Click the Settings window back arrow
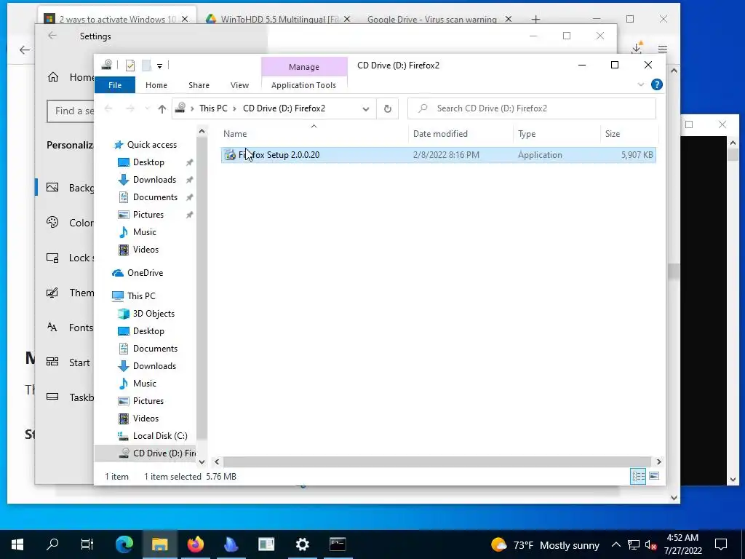This screenshot has width=745, height=559. click(x=52, y=36)
